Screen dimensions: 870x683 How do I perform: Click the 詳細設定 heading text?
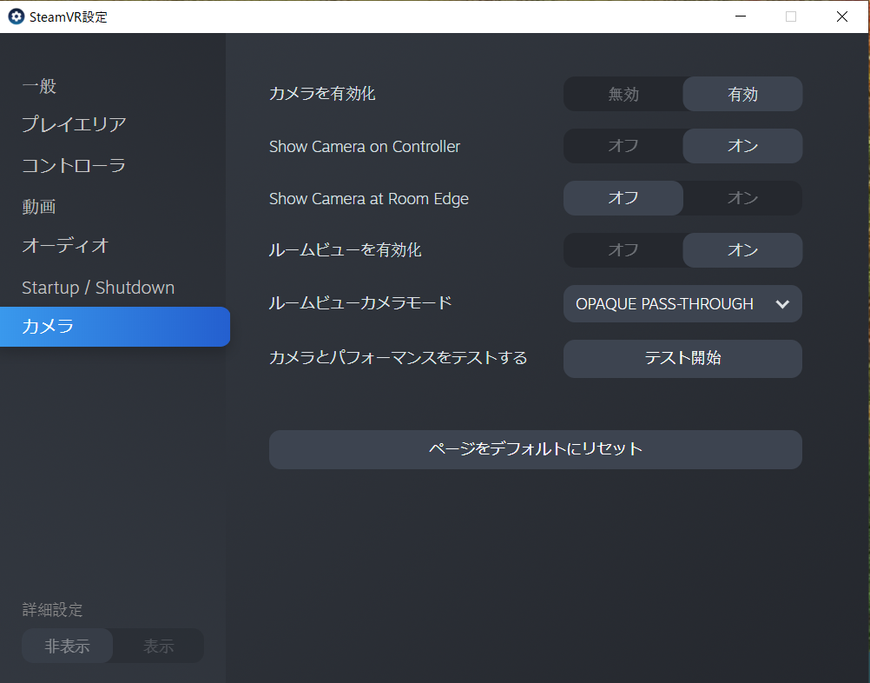52,610
